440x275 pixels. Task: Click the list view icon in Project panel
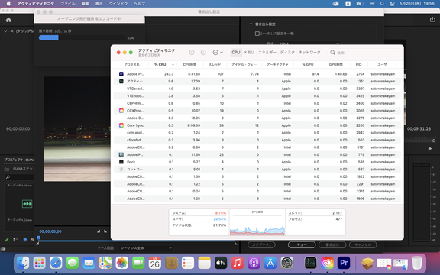coord(16,240)
